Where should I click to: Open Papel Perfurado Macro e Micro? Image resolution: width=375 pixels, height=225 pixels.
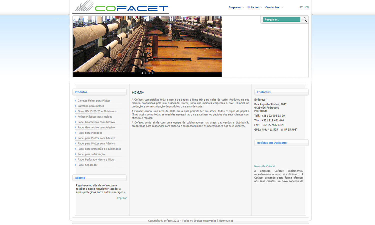point(96,160)
